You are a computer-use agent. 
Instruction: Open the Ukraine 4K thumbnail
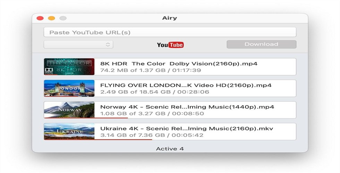tap(69, 131)
